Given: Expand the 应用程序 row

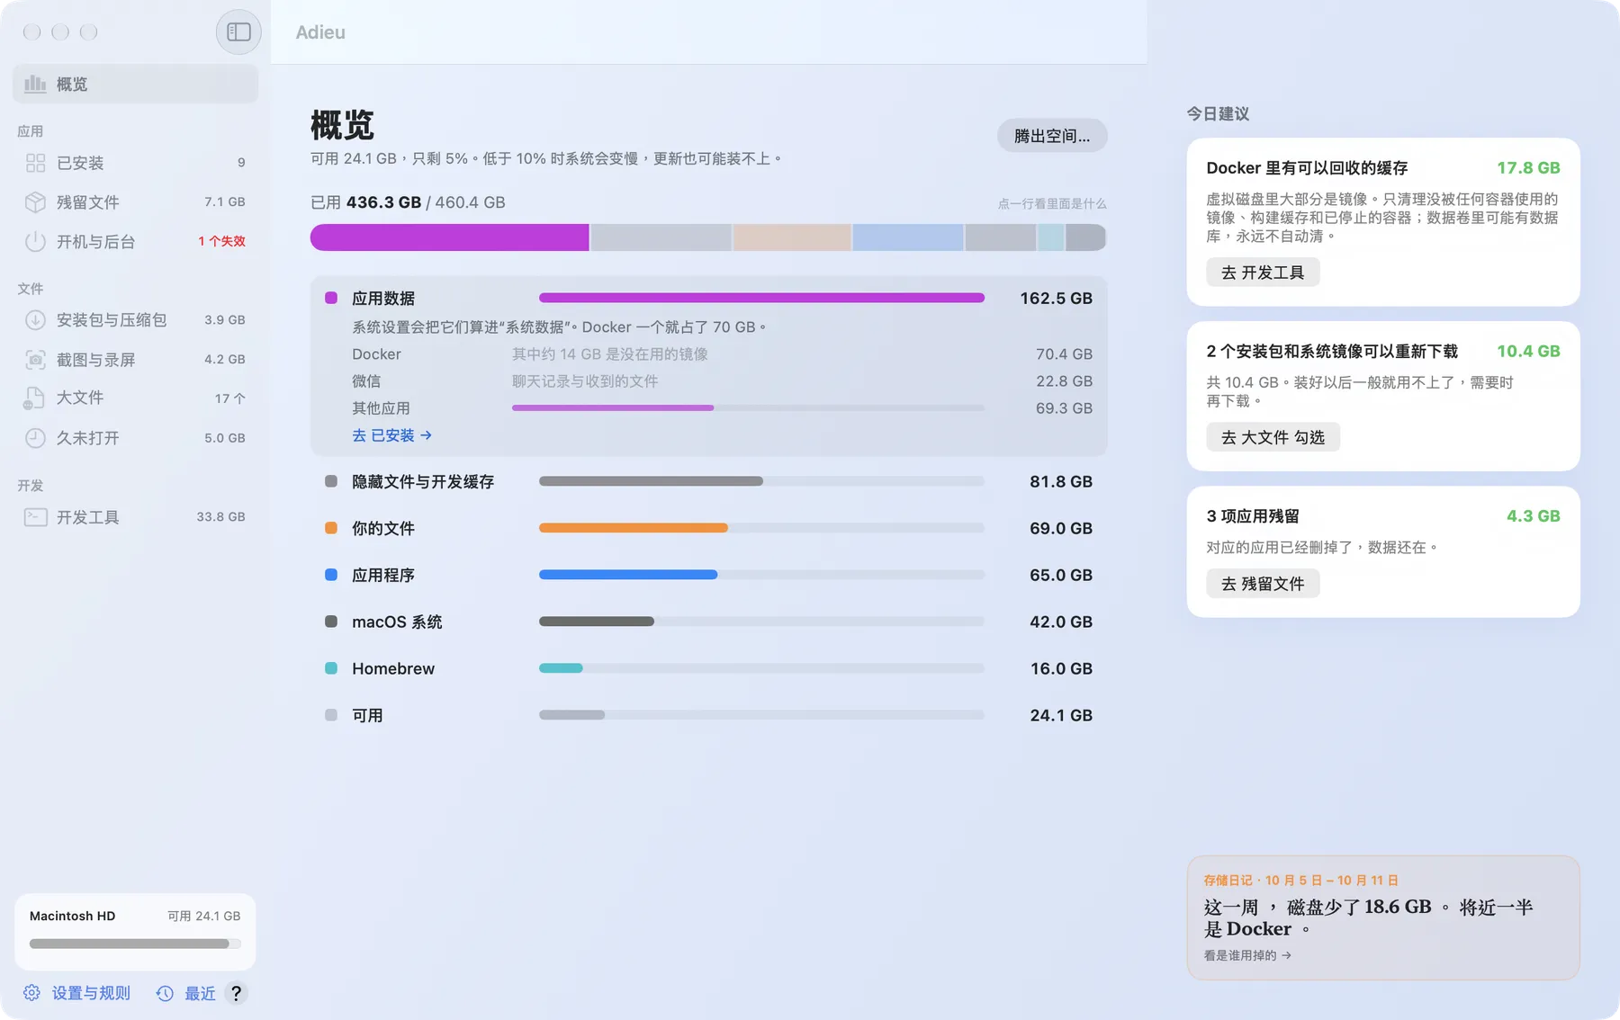Looking at the screenshot, I should click(x=708, y=576).
